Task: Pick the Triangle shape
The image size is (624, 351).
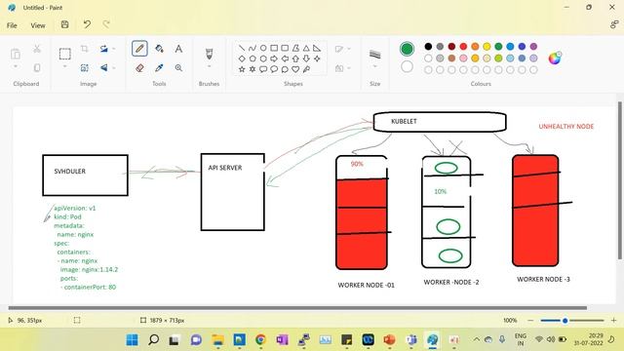Action: click(306, 48)
